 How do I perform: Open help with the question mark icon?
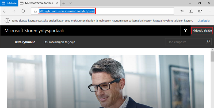[x=185, y=31]
